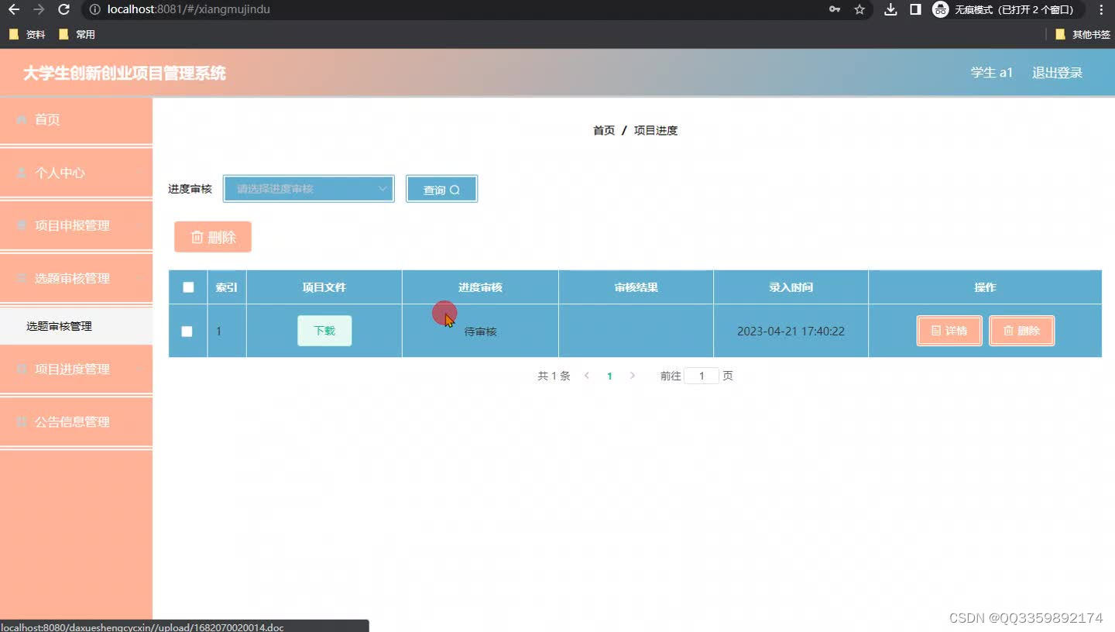The height and width of the screenshot is (632, 1115).
Task: Click the 2023-04-21 17:40:22 timestamp cell
Action: 791,331
